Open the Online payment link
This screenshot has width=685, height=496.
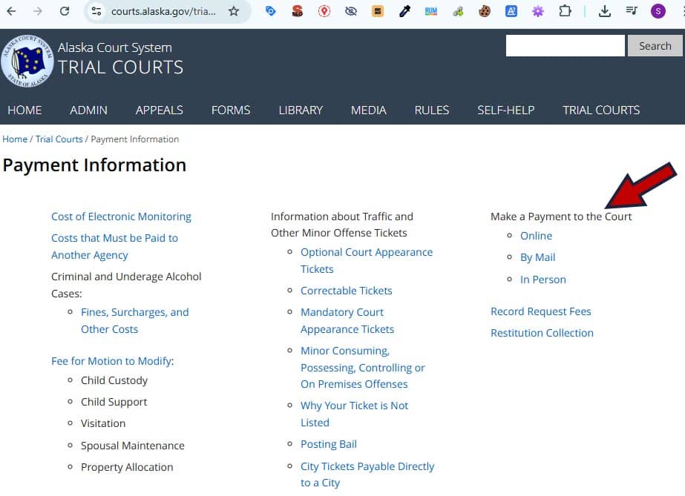point(536,236)
